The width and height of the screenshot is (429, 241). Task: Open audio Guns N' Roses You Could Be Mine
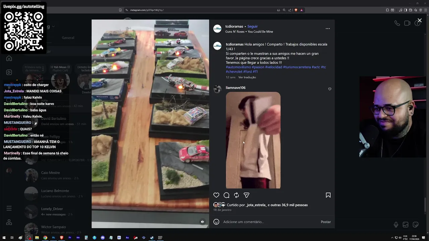249,31
